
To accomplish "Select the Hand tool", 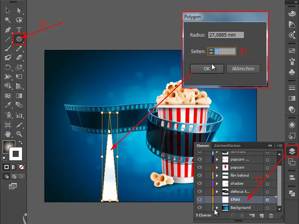I will 8,134.
